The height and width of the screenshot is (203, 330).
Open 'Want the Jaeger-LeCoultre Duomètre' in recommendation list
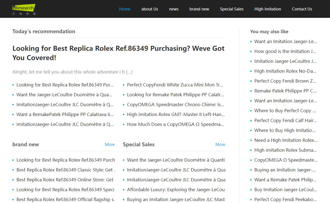(64, 95)
